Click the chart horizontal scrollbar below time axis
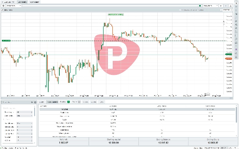This screenshot has height=149, width=239. pyautogui.click(x=117, y=98)
